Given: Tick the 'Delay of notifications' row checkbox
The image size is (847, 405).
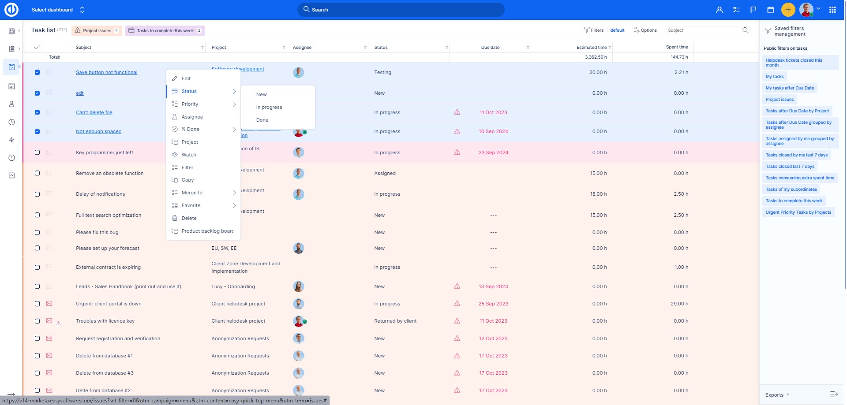Looking at the screenshot, I should (x=37, y=194).
